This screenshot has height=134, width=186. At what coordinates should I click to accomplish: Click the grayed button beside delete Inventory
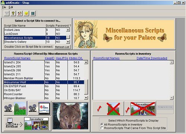(165, 107)
